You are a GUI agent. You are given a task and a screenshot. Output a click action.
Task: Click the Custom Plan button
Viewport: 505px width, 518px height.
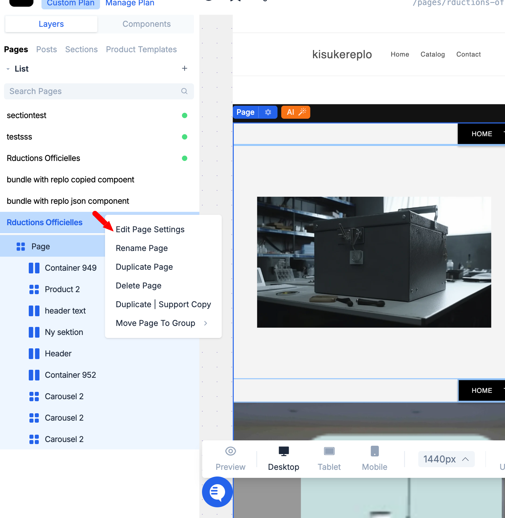pos(71,3)
